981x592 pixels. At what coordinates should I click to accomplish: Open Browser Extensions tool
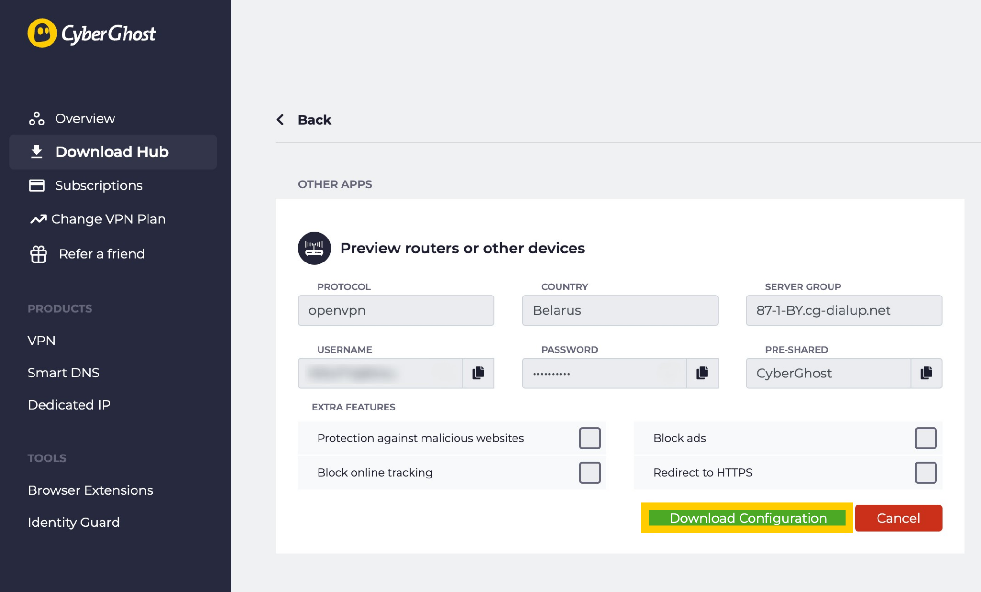(91, 490)
